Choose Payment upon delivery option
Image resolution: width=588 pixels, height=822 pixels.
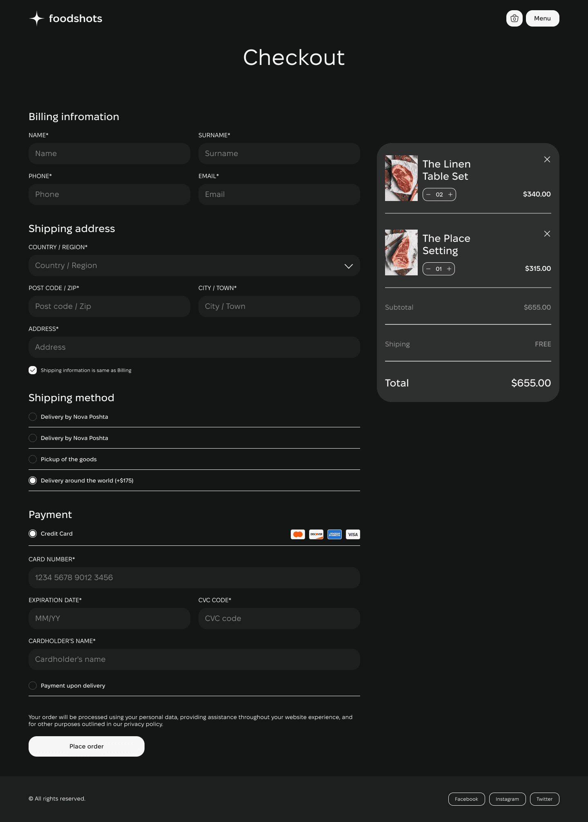pyautogui.click(x=33, y=686)
